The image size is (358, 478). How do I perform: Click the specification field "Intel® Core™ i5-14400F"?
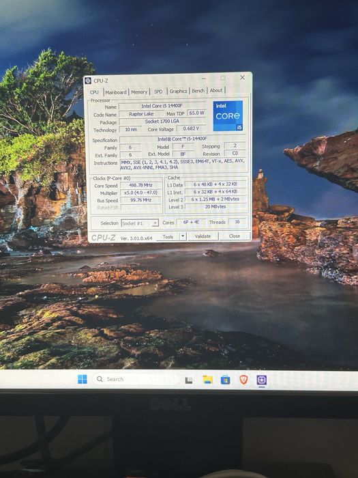click(x=183, y=139)
